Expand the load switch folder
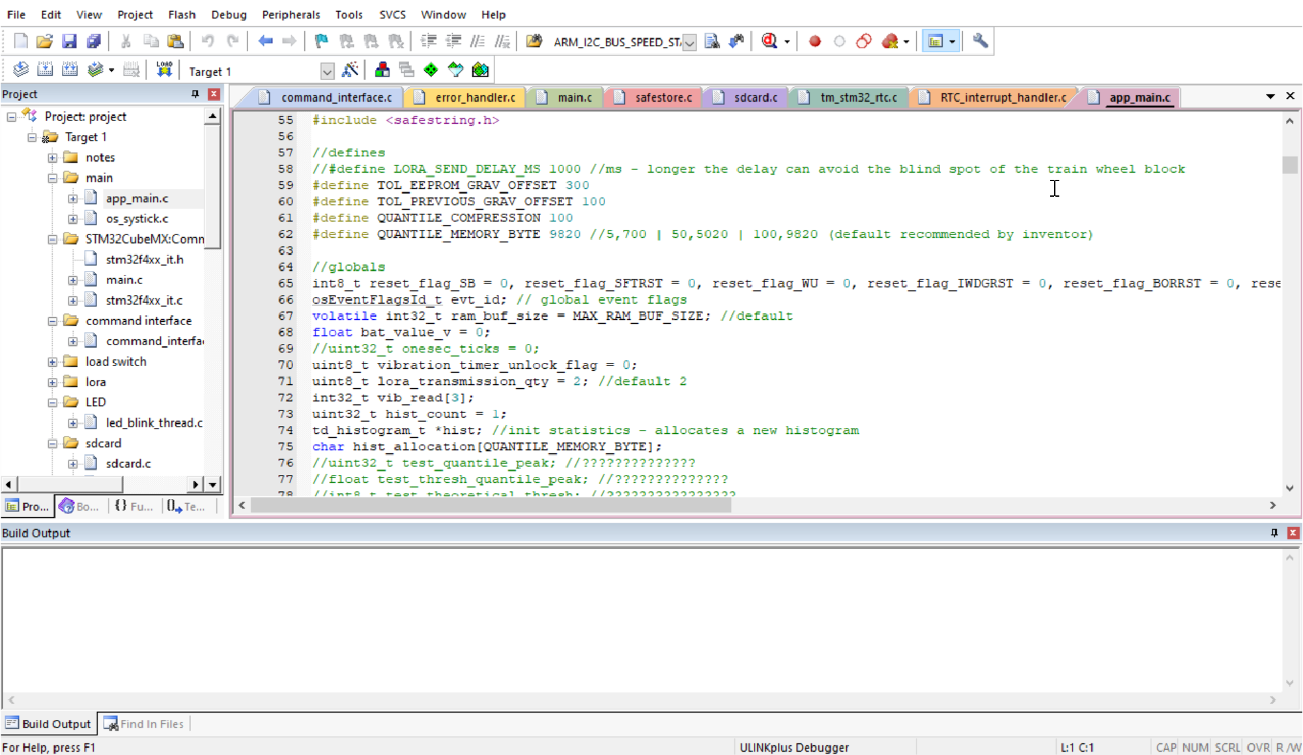 point(52,362)
